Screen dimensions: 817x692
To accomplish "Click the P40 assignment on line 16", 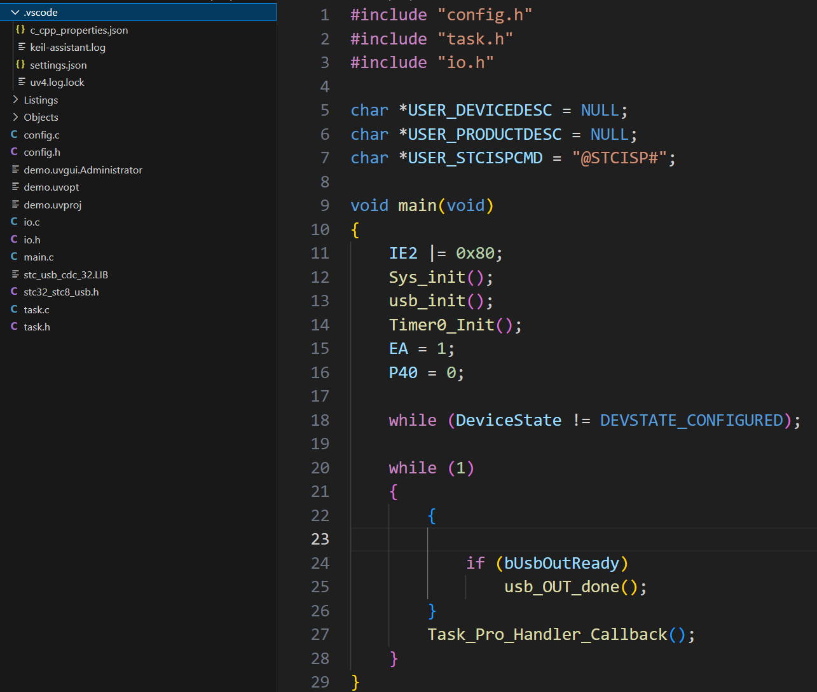I will click(427, 372).
